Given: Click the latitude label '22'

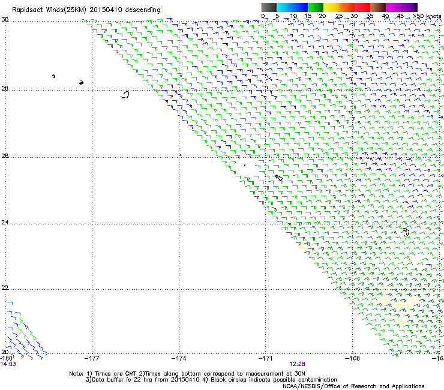Looking at the screenshot, I should click(x=5, y=287).
